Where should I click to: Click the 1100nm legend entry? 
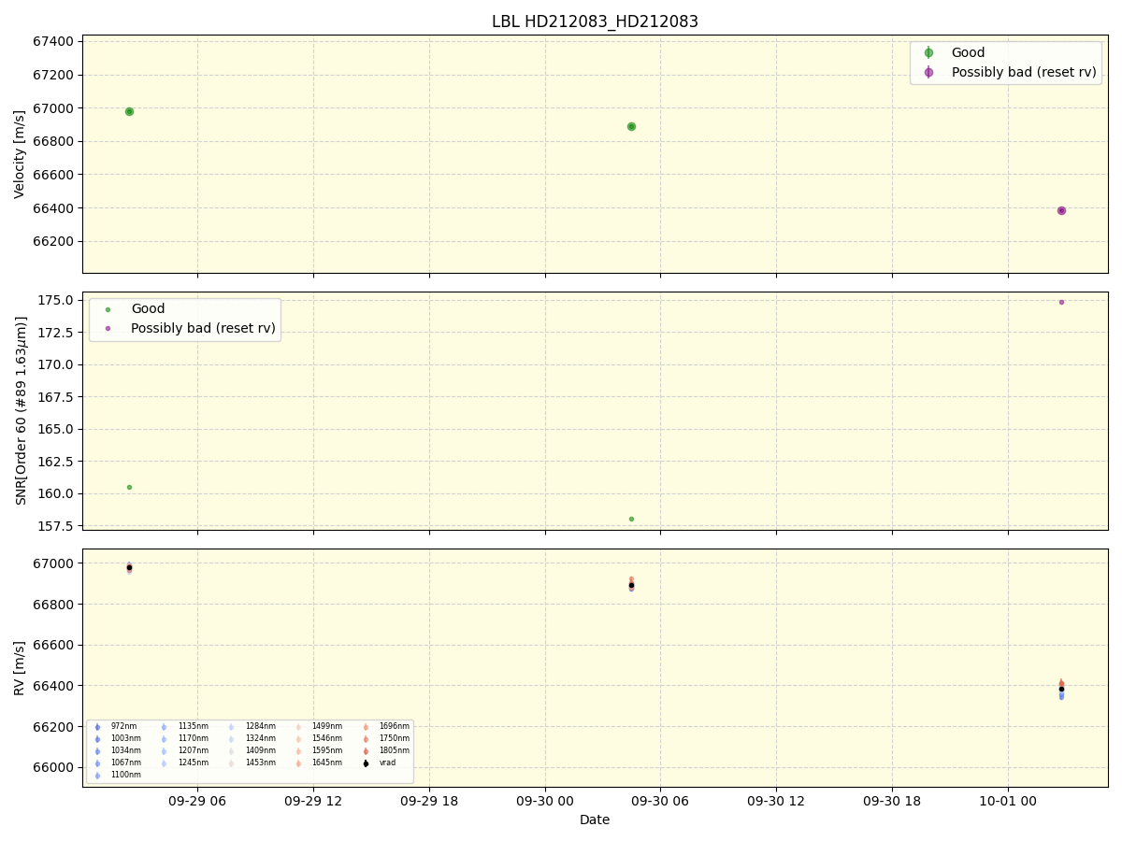pyautogui.click(x=125, y=776)
